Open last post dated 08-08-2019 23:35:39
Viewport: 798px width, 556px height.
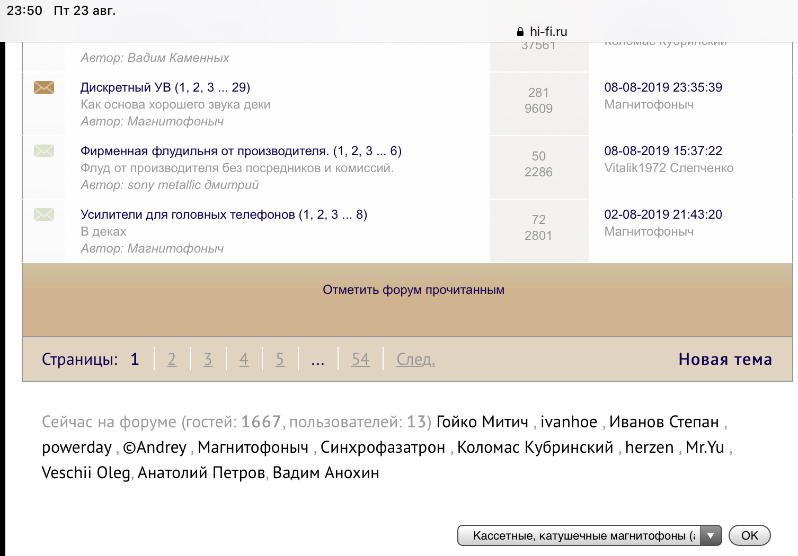663,87
